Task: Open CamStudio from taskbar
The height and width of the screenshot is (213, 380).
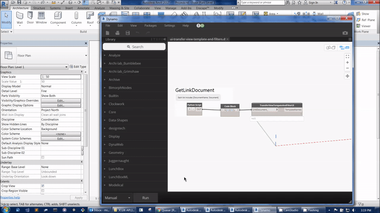Action: pos(288,210)
